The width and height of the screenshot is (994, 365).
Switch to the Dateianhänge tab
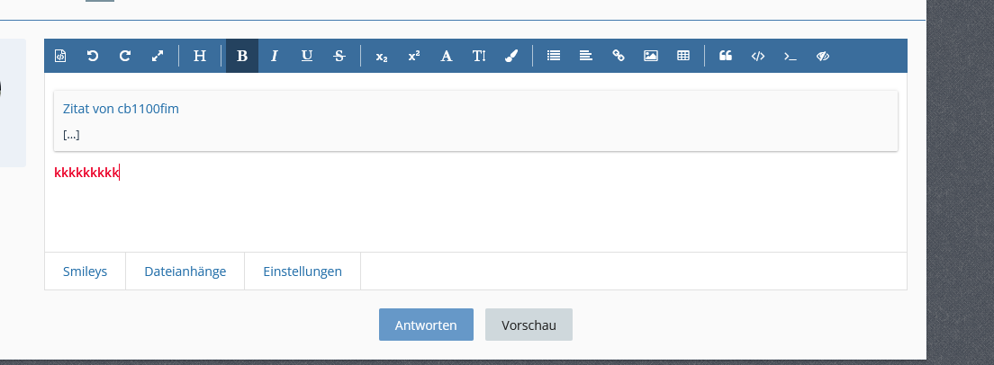pyautogui.click(x=185, y=272)
